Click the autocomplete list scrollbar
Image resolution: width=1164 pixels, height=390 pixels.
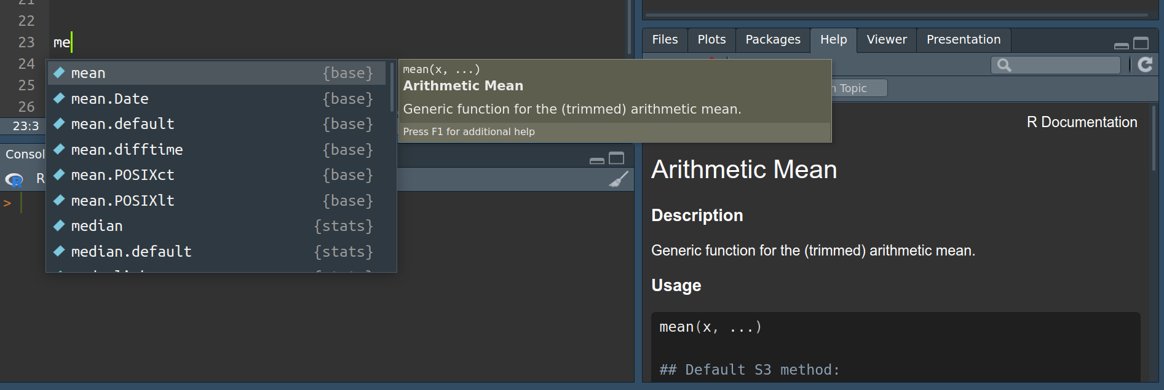392,87
